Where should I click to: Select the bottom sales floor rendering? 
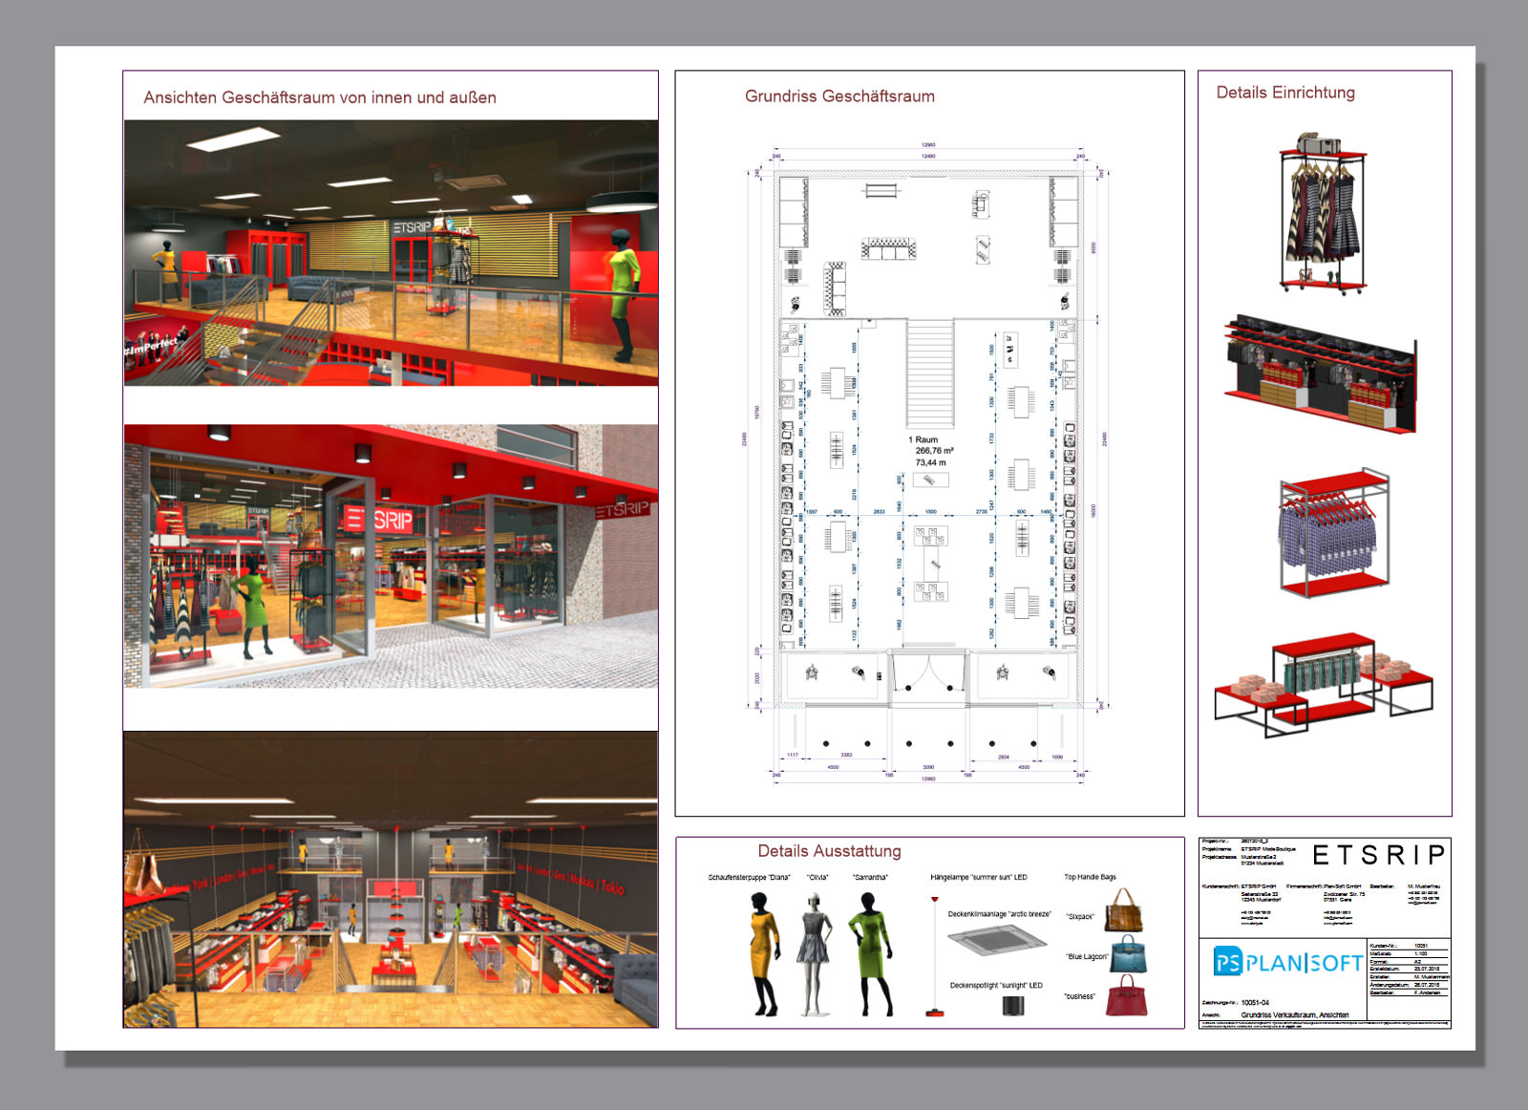pyautogui.click(x=390, y=879)
